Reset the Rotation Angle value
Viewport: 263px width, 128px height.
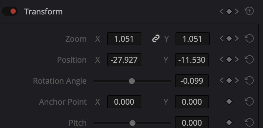249,81
